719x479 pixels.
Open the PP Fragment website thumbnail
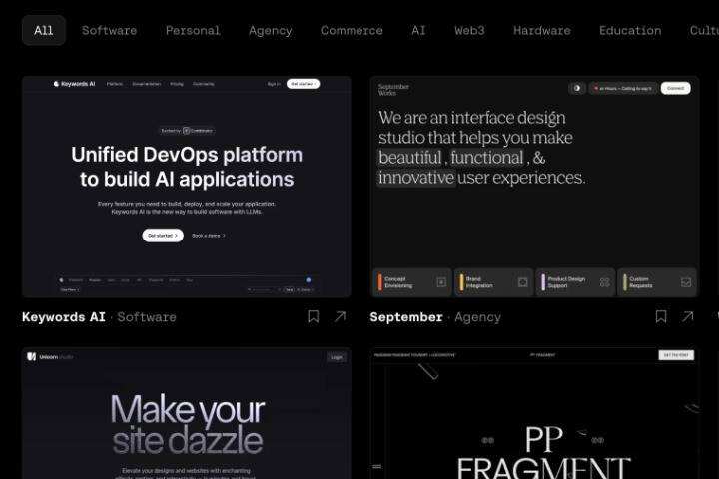click(x=534, y=413)
